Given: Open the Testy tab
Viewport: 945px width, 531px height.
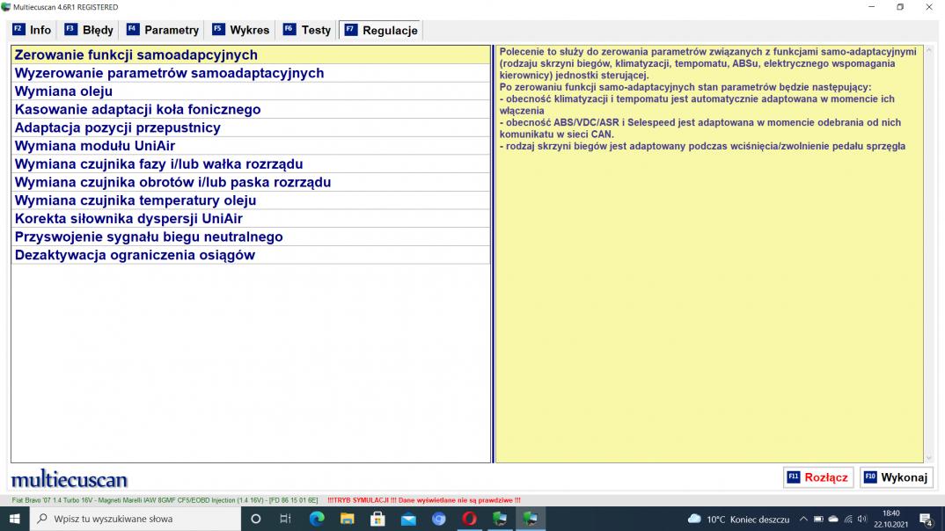Looking at the screenshot, I should [307, 30].
